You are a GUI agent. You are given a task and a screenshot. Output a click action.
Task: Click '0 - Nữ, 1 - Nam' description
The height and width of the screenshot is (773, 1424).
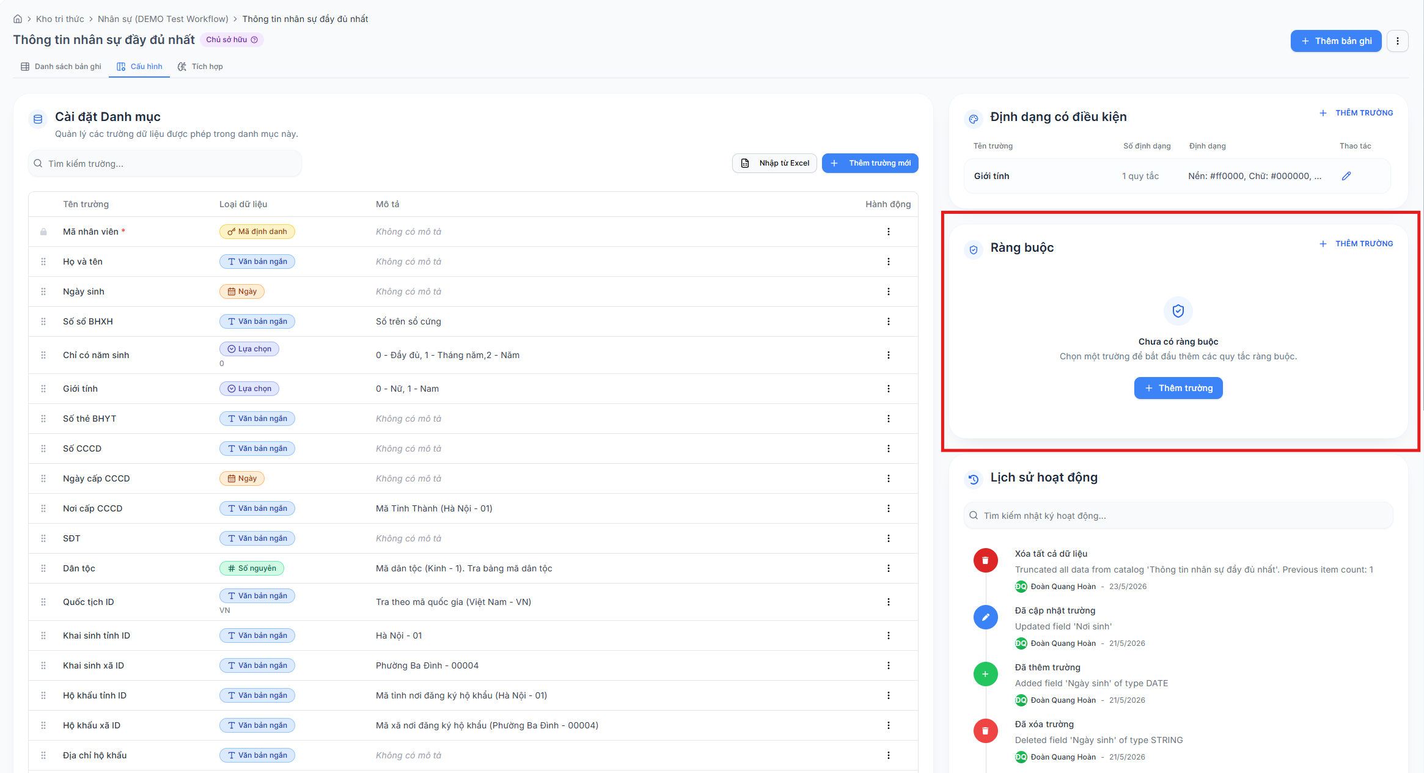407,389
